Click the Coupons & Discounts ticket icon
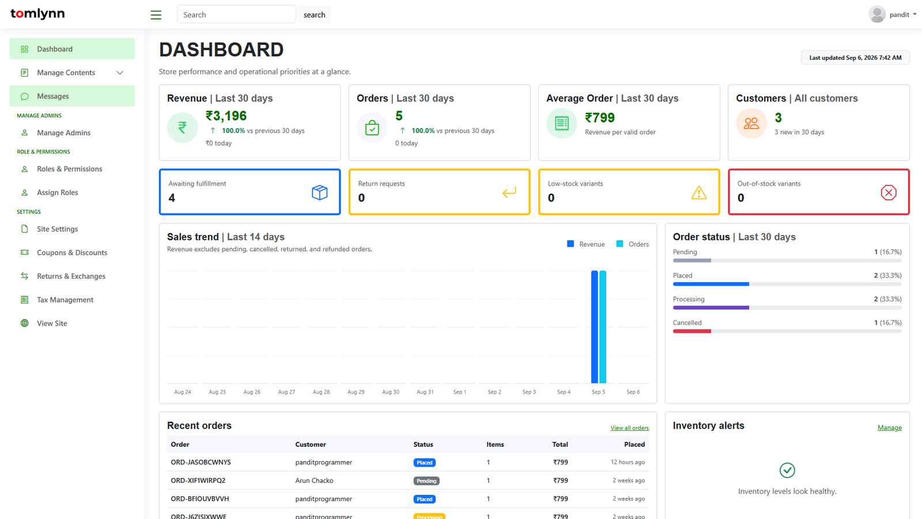 [25, 252]
